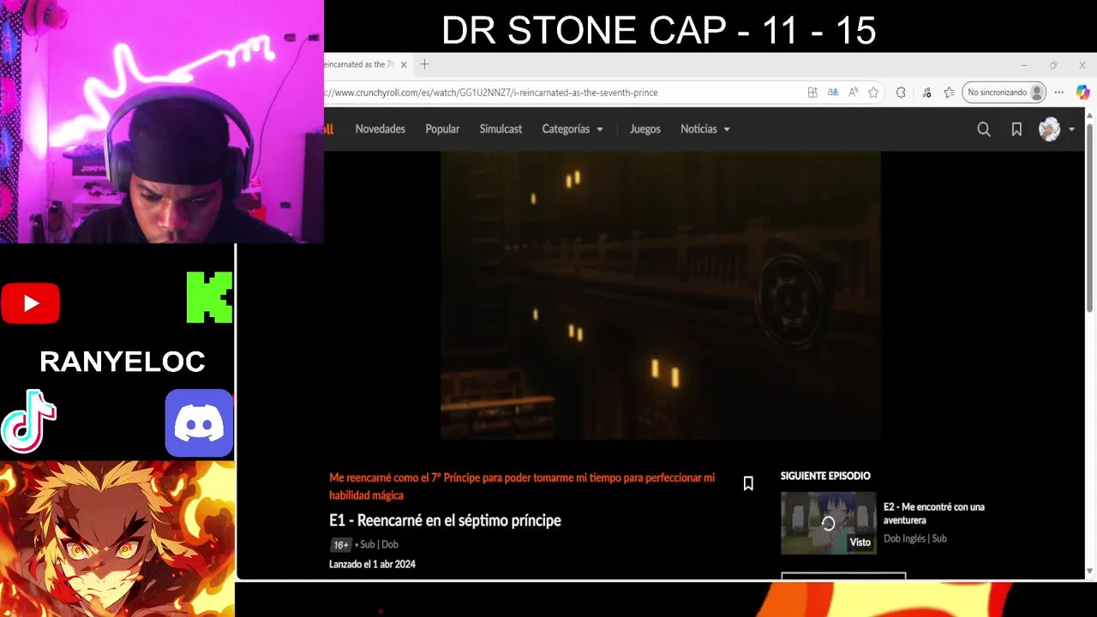The height and width of the screenshot is (617, 1097).
Task: Minimize the Edge browser window
Action: pos(1024,65)
